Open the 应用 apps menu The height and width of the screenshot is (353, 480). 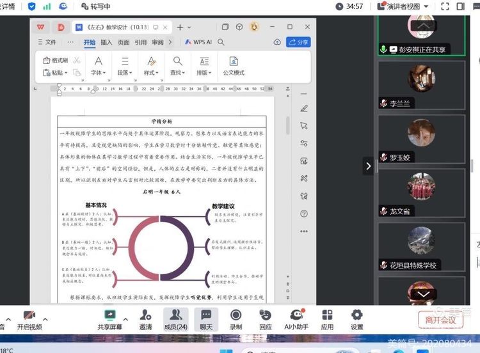point(327,320)
